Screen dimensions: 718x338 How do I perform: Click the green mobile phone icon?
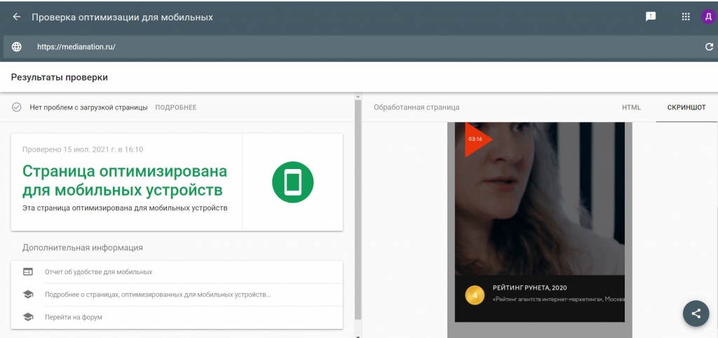click(292, 182)
